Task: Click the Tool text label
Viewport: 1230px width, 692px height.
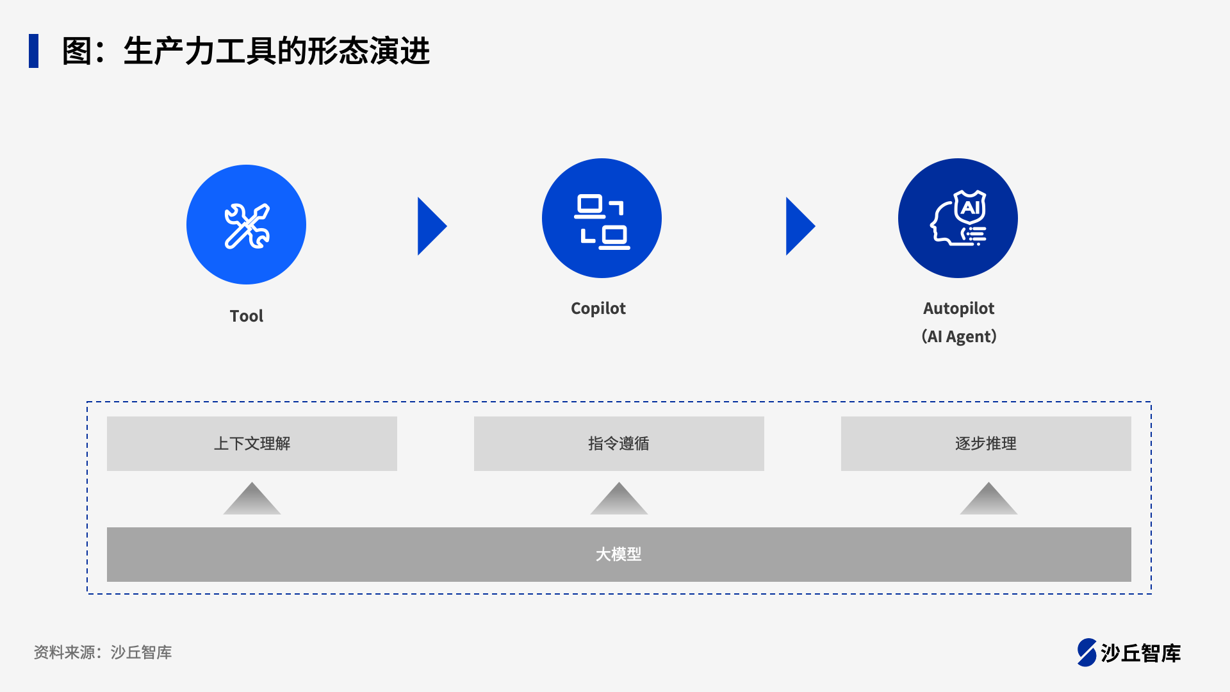Action: pyautogui.click(x=247, y=316)
